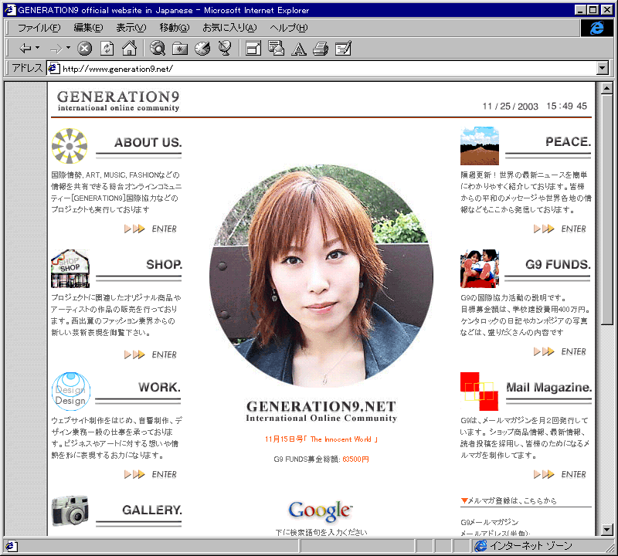The height and width of the screenshot is (556, 618).
Task: Click the G9 FUNDS children photo thumbnail
Action: click(479, 269)
